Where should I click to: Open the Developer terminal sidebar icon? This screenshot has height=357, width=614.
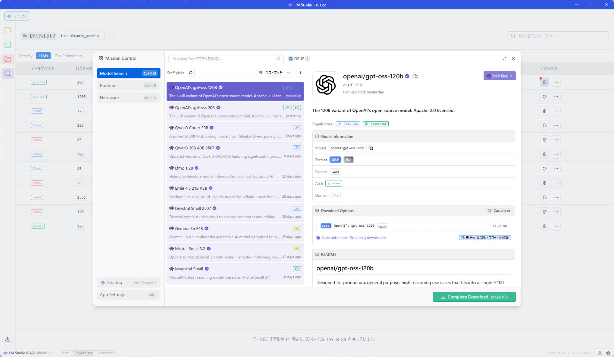click(8, 45)
